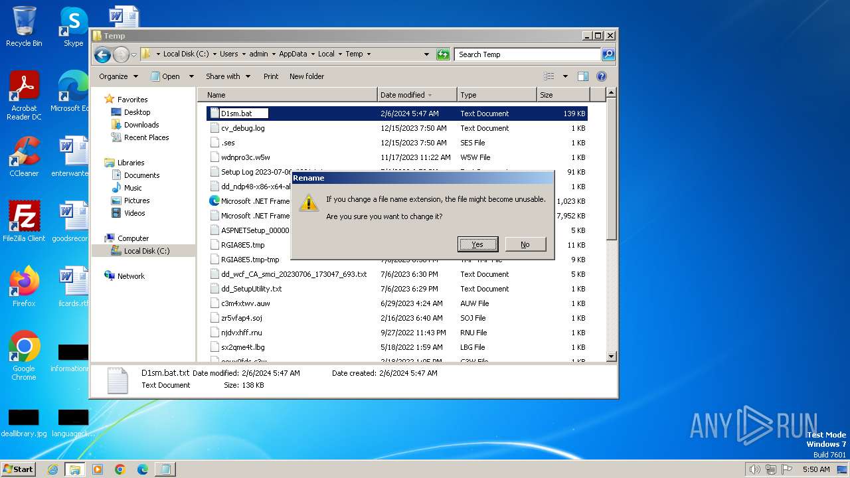Open the Pictures library

(x=137, y=200)
